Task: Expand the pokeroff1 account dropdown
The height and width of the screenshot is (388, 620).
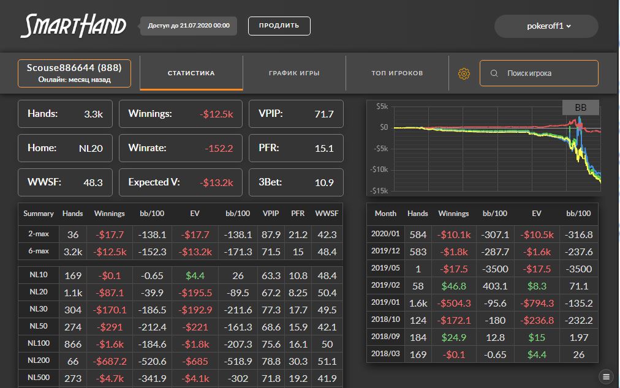Action: (x=546, y=26)
